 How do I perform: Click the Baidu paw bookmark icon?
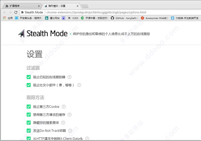click(63, 18)
